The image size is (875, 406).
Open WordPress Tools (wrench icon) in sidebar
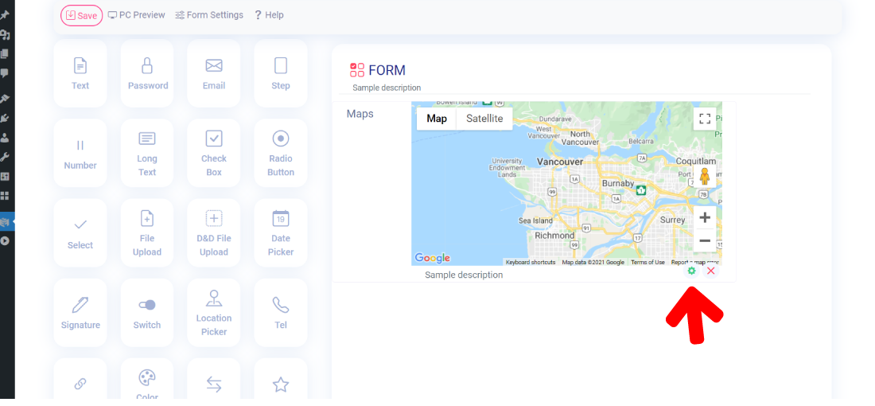[5, 157]
